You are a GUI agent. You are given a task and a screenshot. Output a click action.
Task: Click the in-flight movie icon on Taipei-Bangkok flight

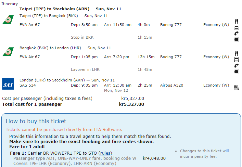pyautogui.click(x=236, y=27)
